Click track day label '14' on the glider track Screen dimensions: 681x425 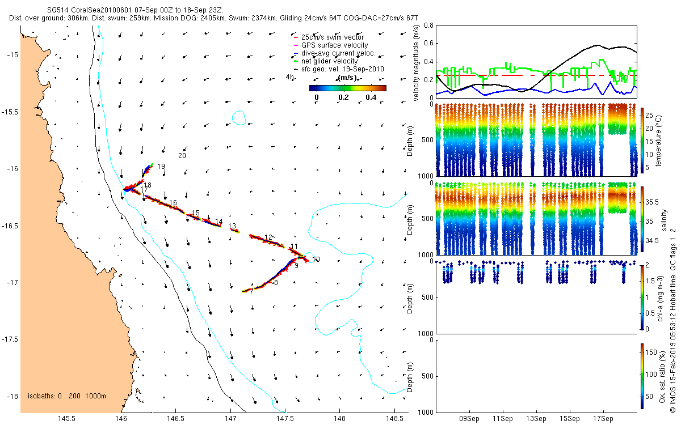coord(218,222)
